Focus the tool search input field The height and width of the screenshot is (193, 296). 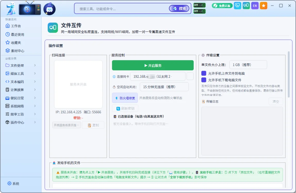123,9
